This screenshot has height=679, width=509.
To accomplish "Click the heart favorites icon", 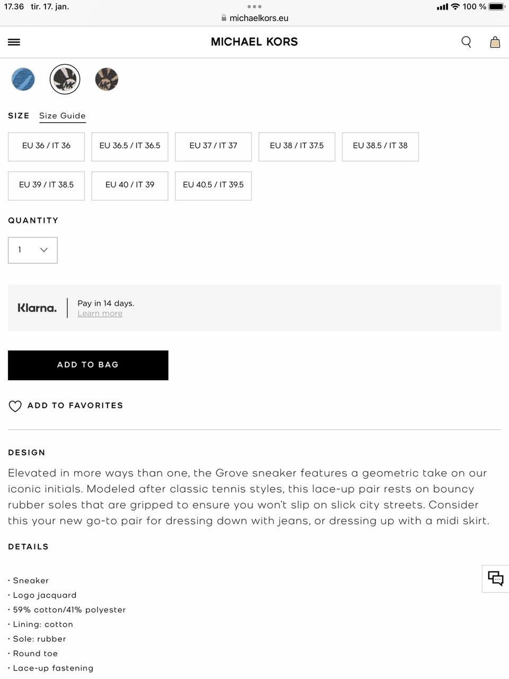I will pos(15,406).
